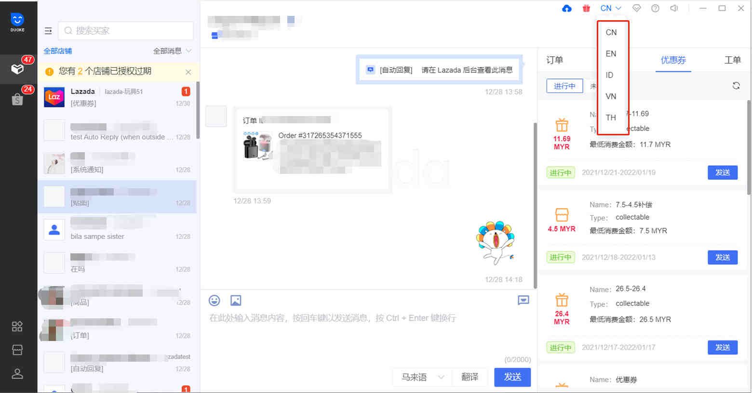The height and width of the screenshot is (393, 752).
Task: Open the 马来语 translation language dropdown
Action: click(423, 377)
